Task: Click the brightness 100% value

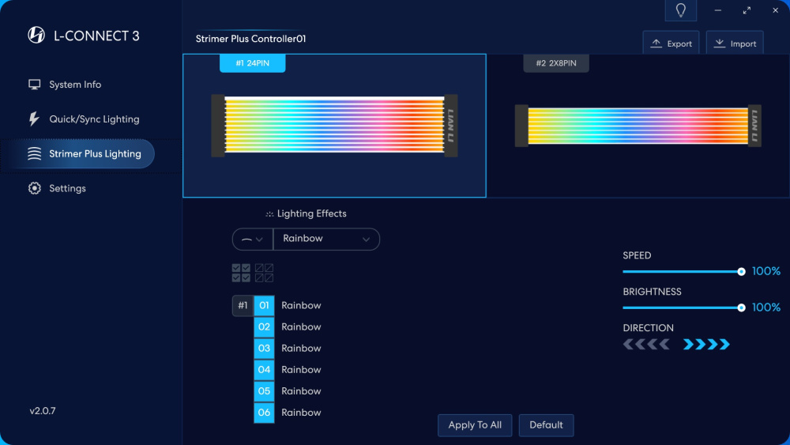Action: click(x=766, y=307)
